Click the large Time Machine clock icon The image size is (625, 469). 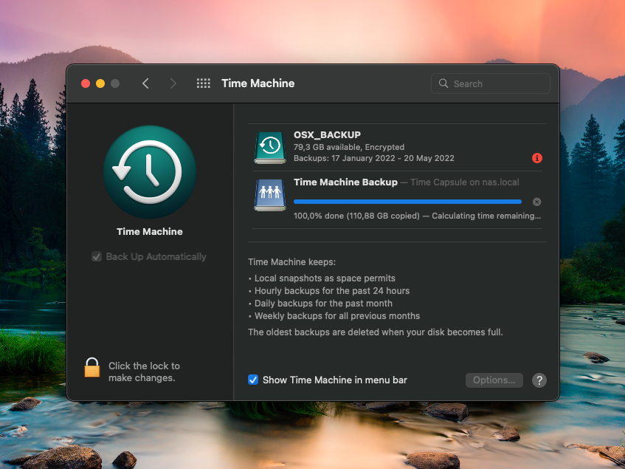point(150,172)
